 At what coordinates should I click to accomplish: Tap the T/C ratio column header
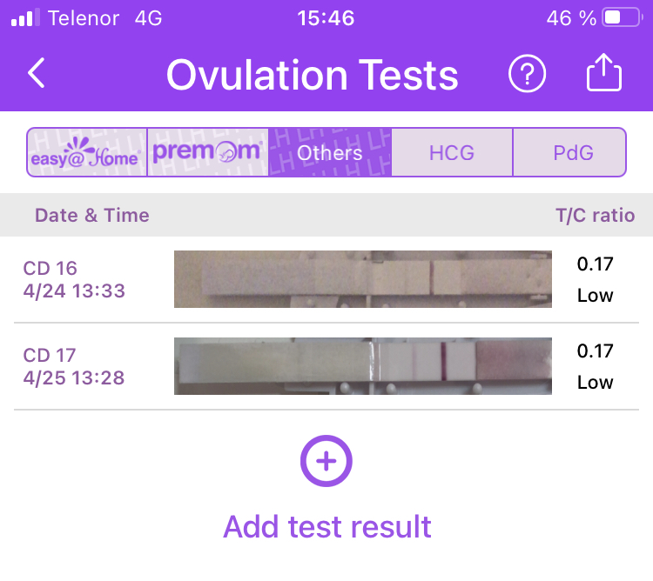[x=596, y=216]
